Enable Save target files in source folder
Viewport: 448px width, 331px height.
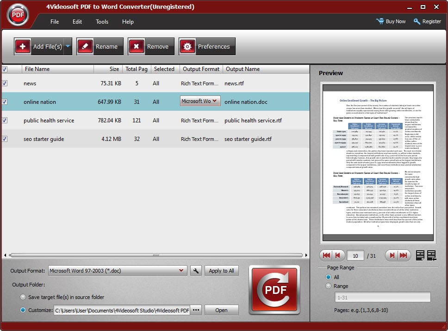23,297
